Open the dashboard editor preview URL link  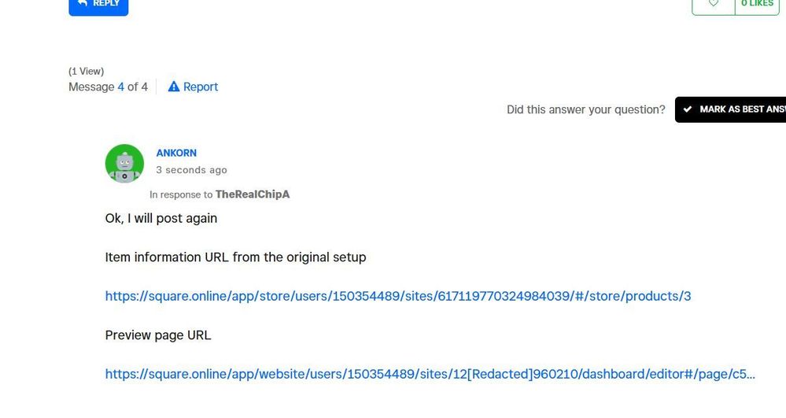[x=430, y=374]
